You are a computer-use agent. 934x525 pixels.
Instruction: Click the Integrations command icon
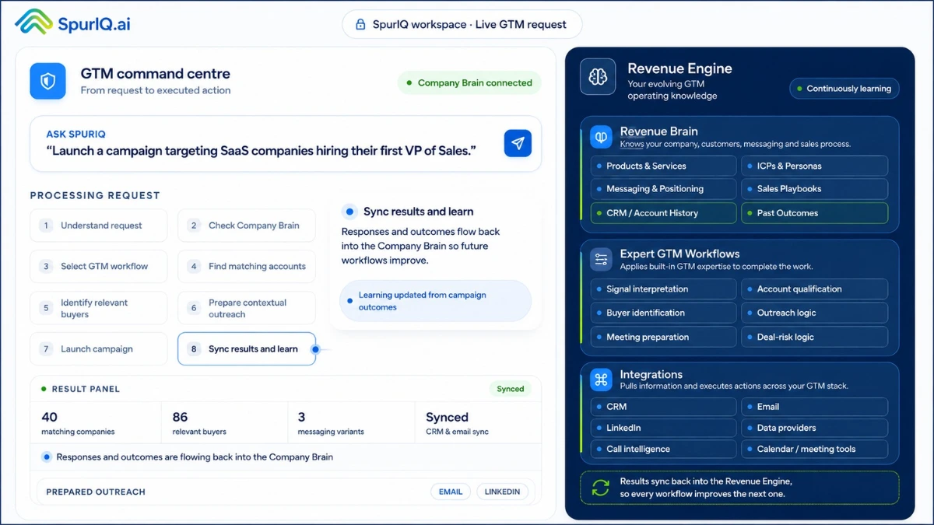pyautogui.click(x=601, y=380)
